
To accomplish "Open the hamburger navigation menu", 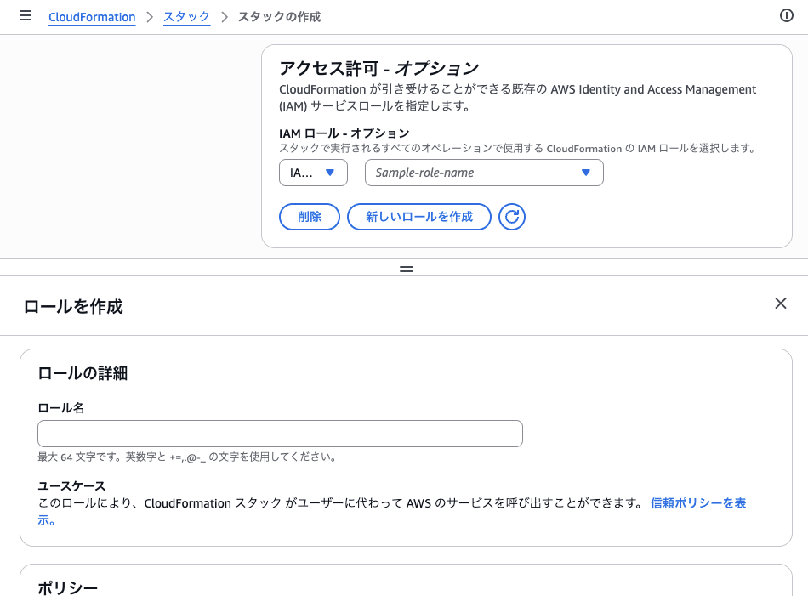I will [x=25, y=15].
